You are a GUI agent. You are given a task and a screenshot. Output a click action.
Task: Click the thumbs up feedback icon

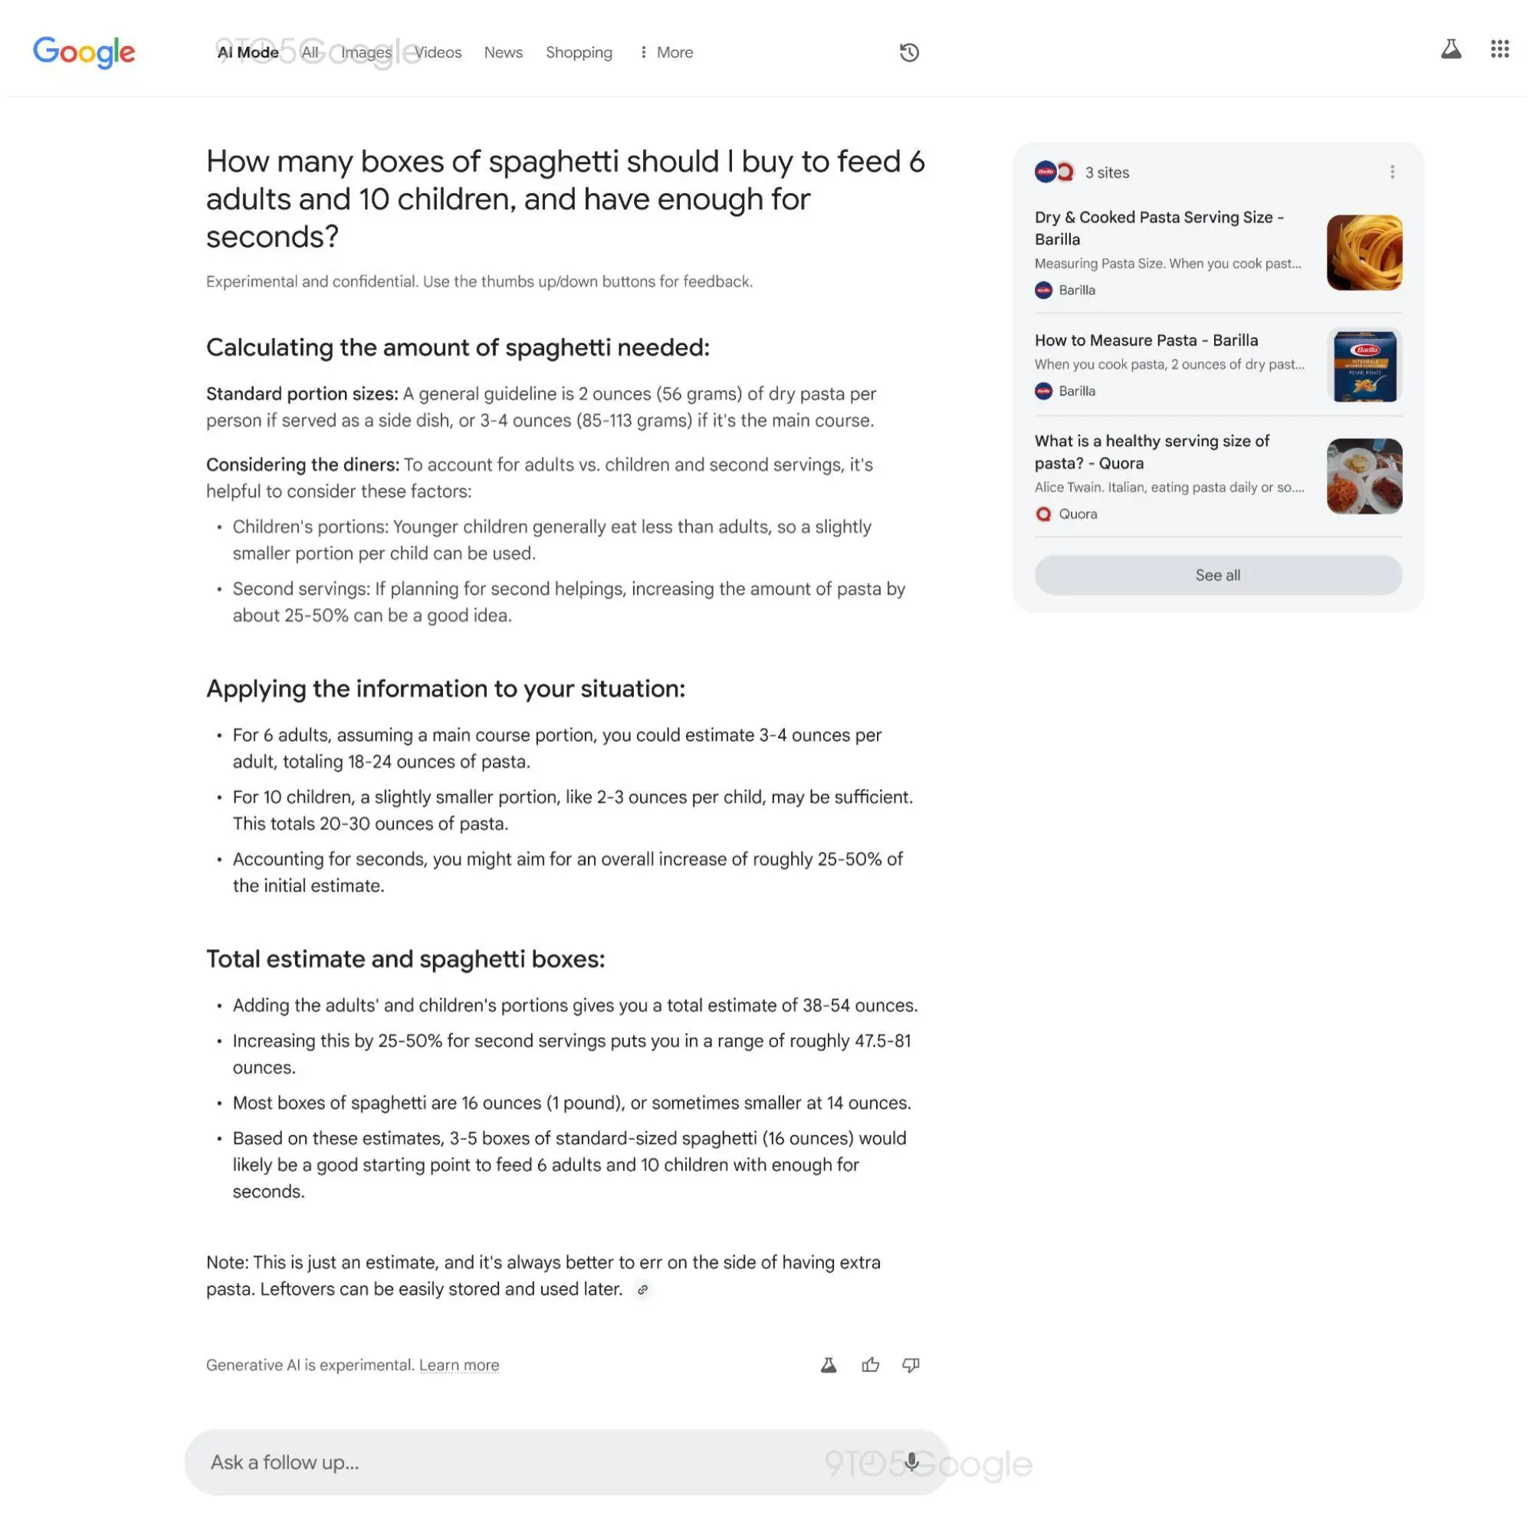(x=871, y=1364)
